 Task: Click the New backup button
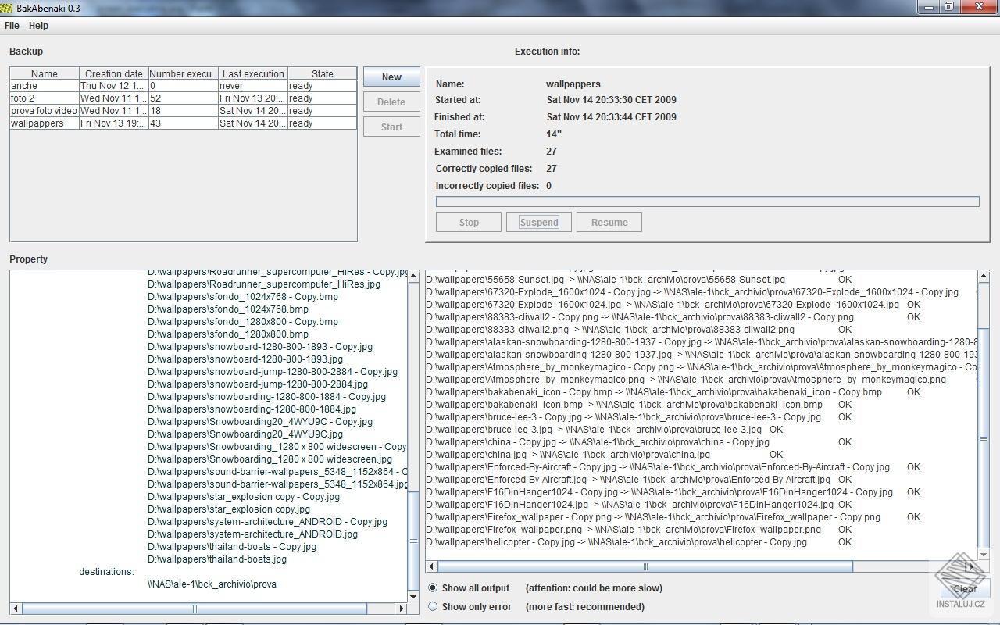tap(391, 77)
